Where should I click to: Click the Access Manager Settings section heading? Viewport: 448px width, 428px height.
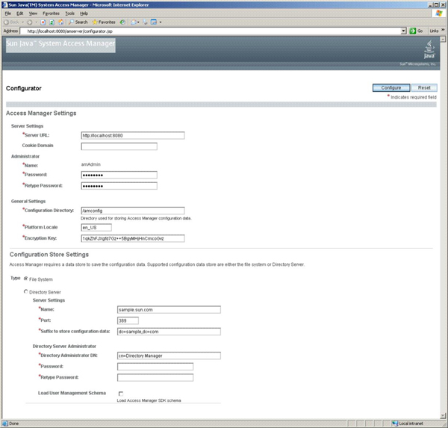41,114
